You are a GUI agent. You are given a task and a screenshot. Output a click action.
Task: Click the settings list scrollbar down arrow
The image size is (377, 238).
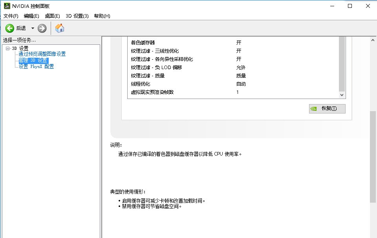pos(341,95)
